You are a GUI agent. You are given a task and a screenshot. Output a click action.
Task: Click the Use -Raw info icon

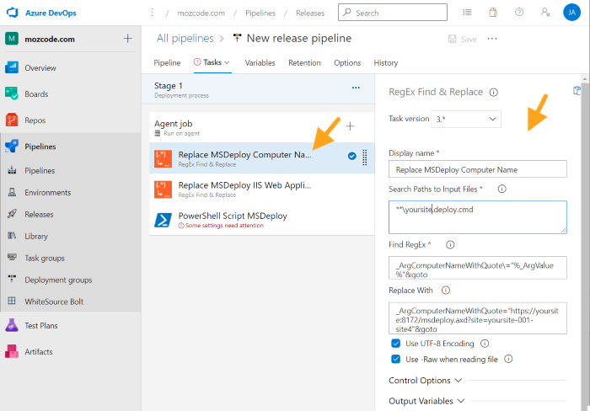508,359
